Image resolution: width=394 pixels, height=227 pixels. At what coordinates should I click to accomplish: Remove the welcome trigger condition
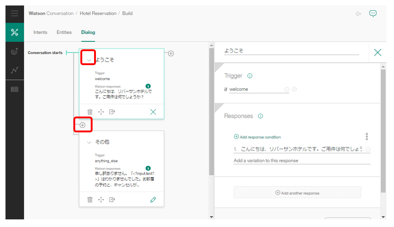click(x=287, y=89)
